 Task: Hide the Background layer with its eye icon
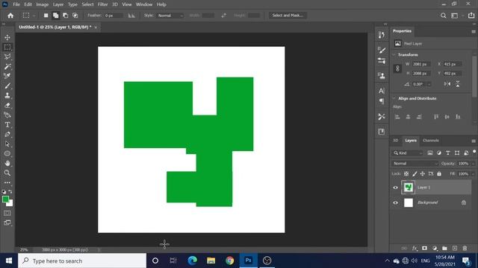coord(395,202)
